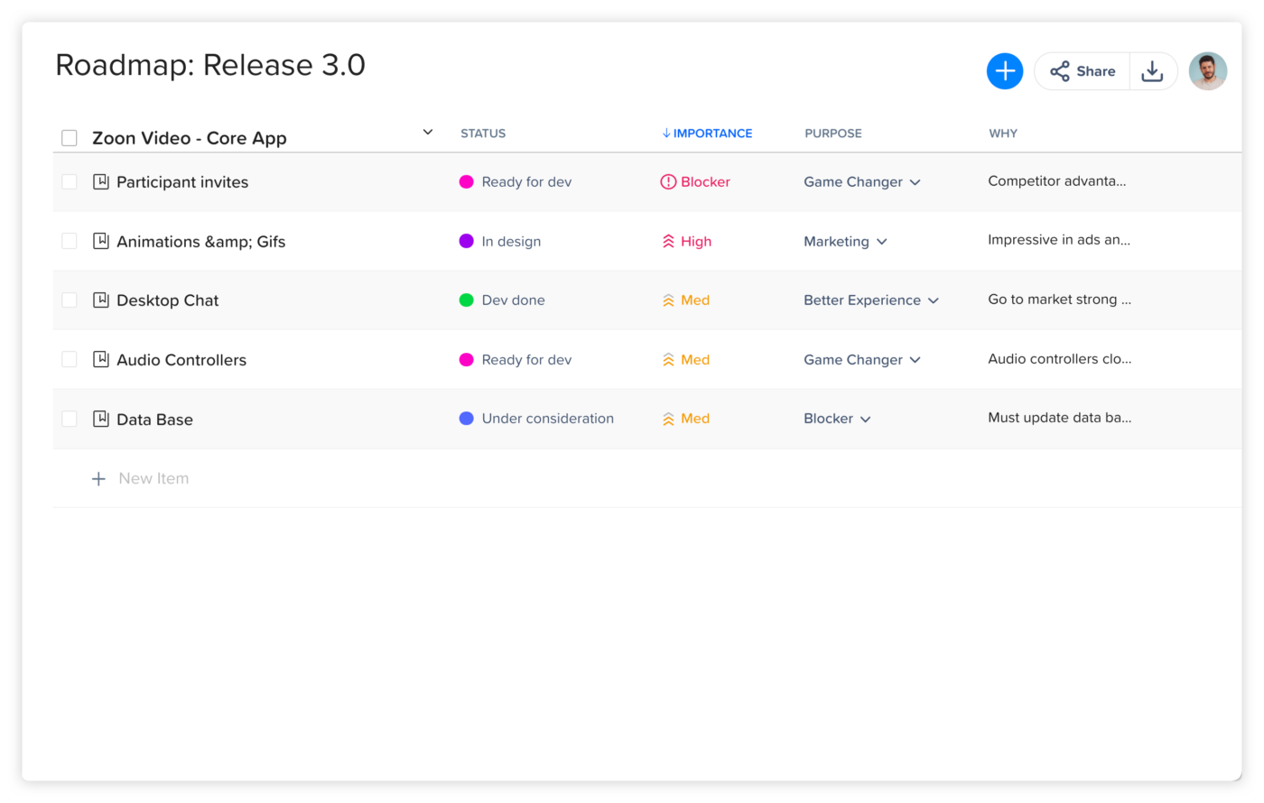Click the Blocker importance icon
Image resolution: width=1264 pixels, height=803 pixels.
point(668,181)
